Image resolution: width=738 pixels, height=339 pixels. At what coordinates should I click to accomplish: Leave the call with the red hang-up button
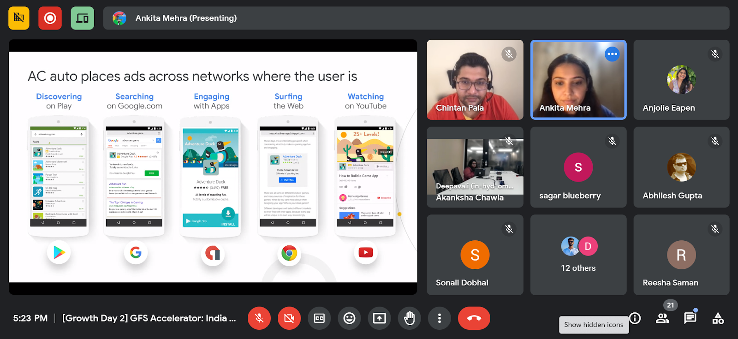click(x=474, y=318)
